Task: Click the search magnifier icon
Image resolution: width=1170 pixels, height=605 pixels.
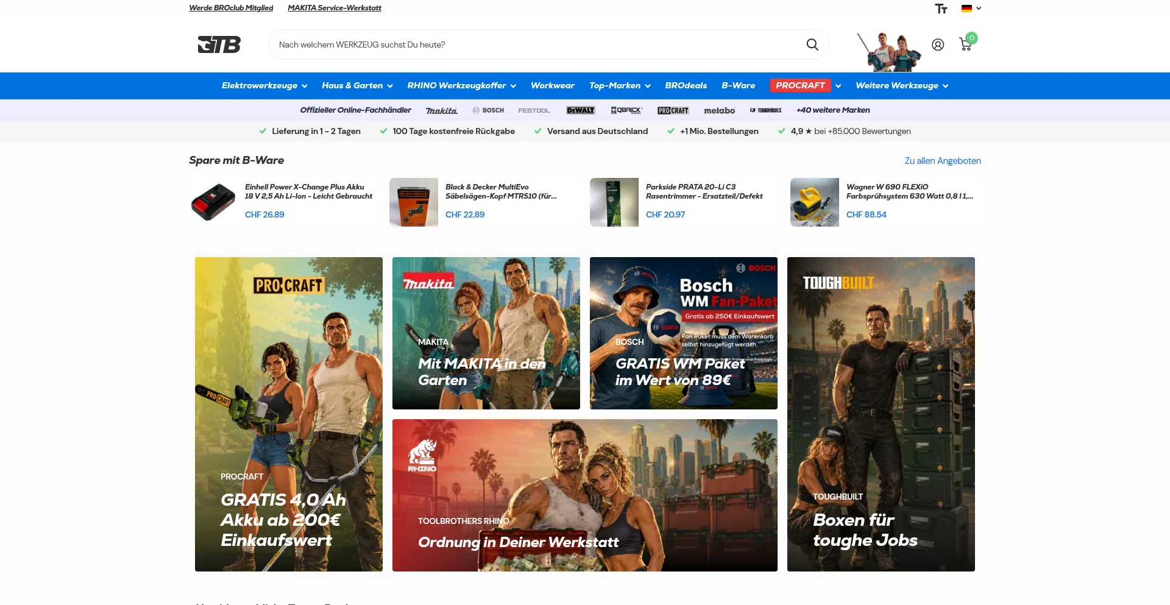Action: [812, 44]
